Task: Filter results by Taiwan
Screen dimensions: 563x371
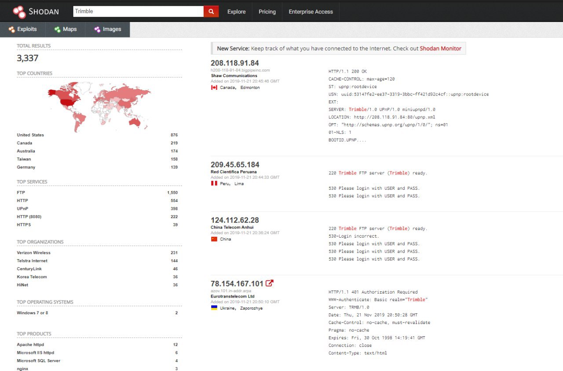Action: point(24,159)
